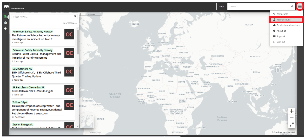Image resolution: width=306 pixels, height=139 pixels.
Task: Click the news list scroll down arrow
Action: click(78, 127)
